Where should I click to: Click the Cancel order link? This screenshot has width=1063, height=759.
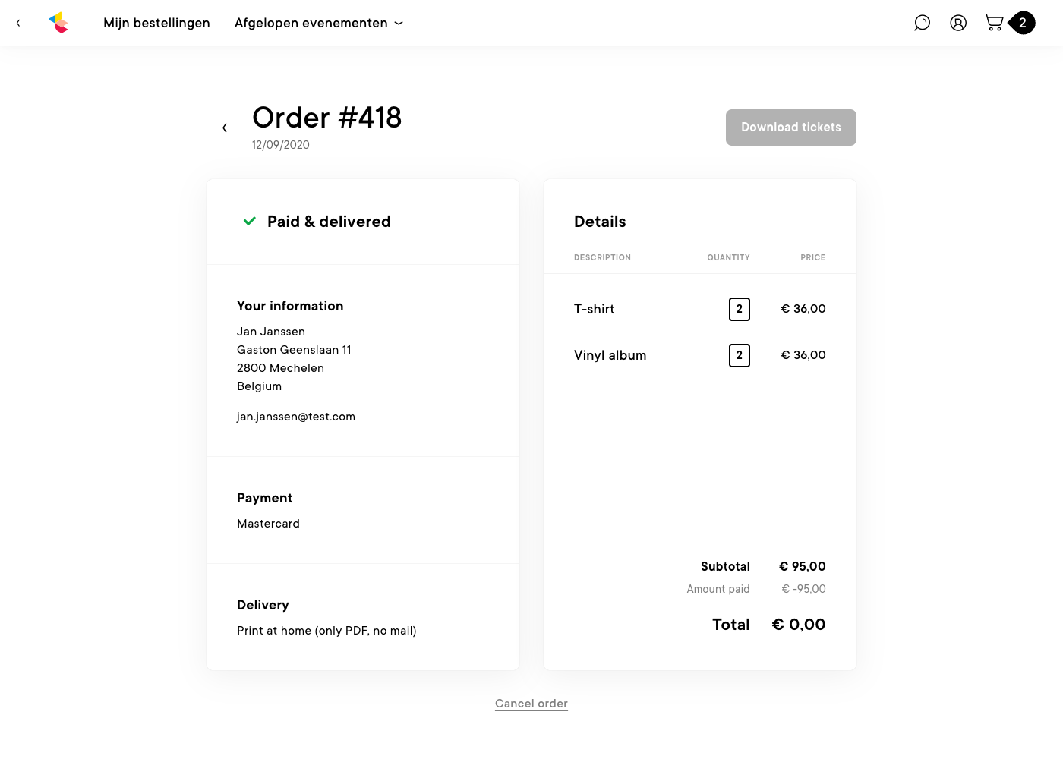pos(531,704)
